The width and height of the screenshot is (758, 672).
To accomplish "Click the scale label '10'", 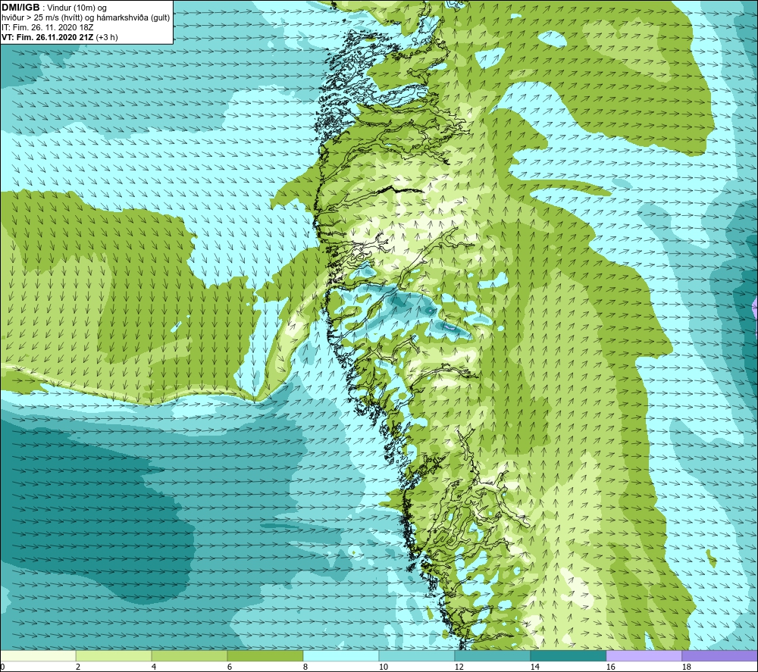I will tap(384, 667).
